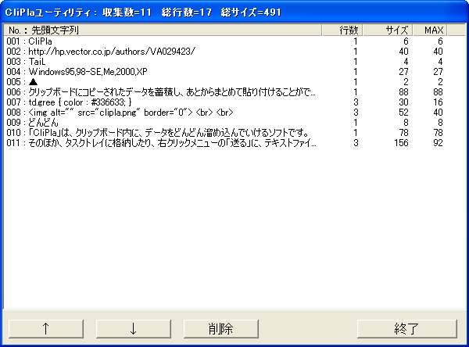Click size value 27 in row 004

coord(403,72)
